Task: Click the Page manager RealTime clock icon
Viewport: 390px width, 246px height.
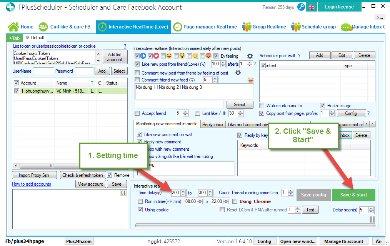Action: tap(178, 27)
